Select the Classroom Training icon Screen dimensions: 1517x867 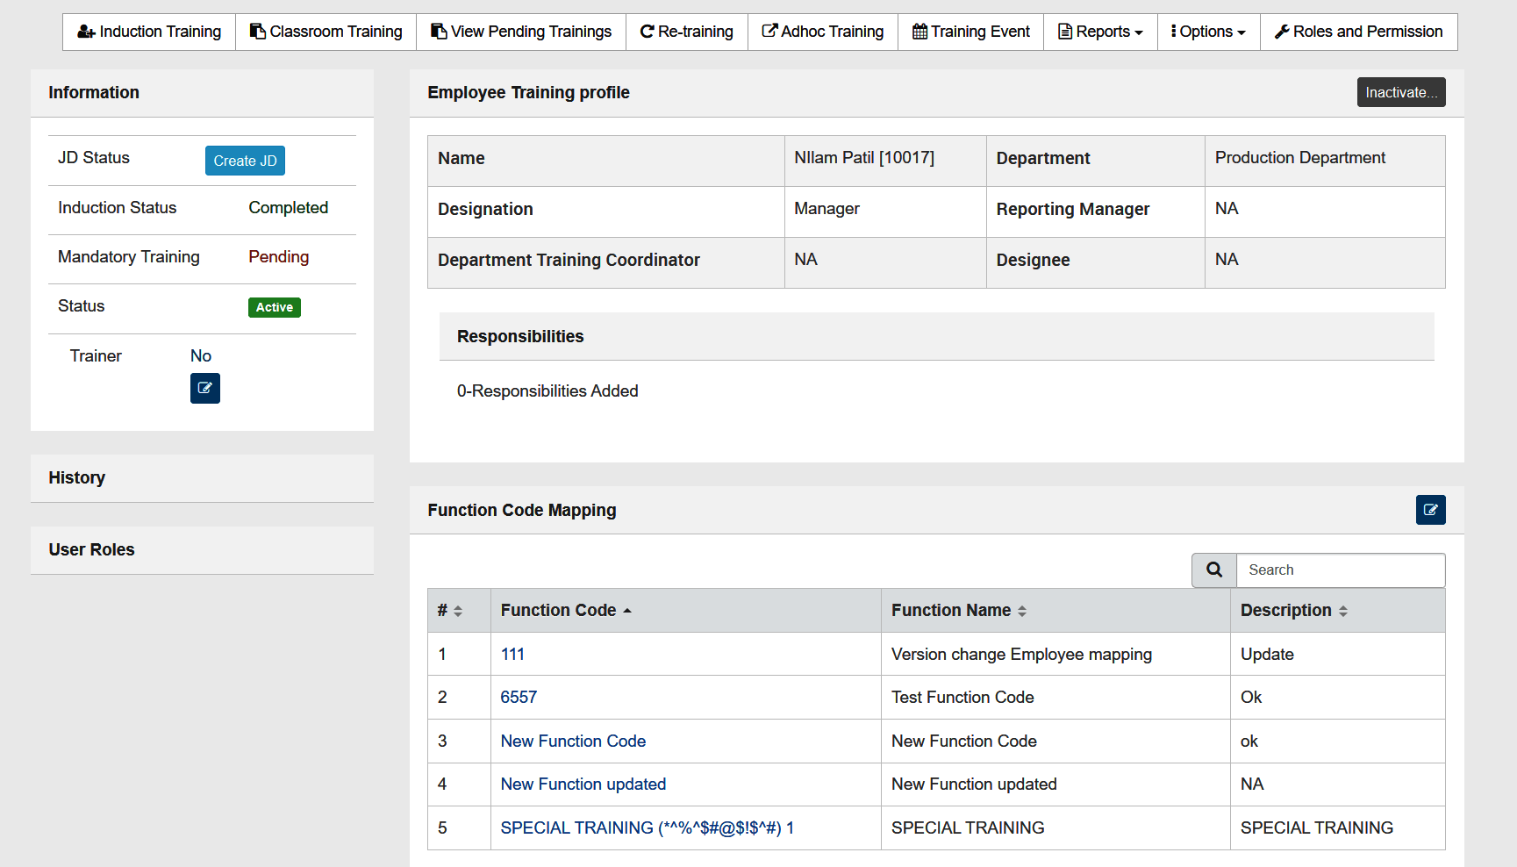pyautogui.click(x=258, y=31)
